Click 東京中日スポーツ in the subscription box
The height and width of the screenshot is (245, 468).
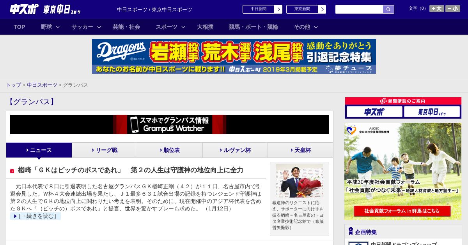[432, 112]
